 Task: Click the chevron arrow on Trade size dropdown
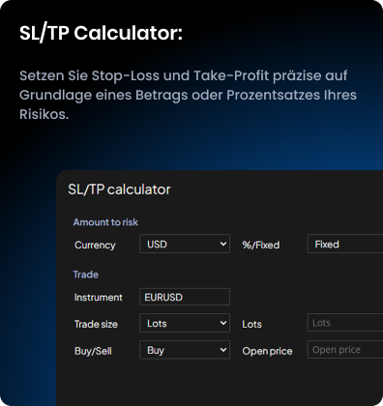pyautogui.click(x=223, y=323)
